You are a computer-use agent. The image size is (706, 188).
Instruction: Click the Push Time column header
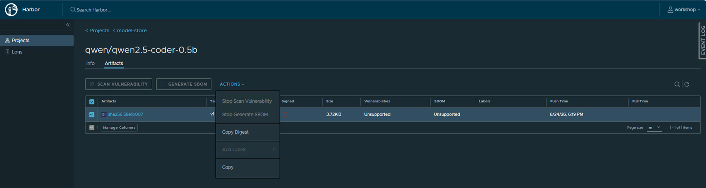[x=559, y=102]
